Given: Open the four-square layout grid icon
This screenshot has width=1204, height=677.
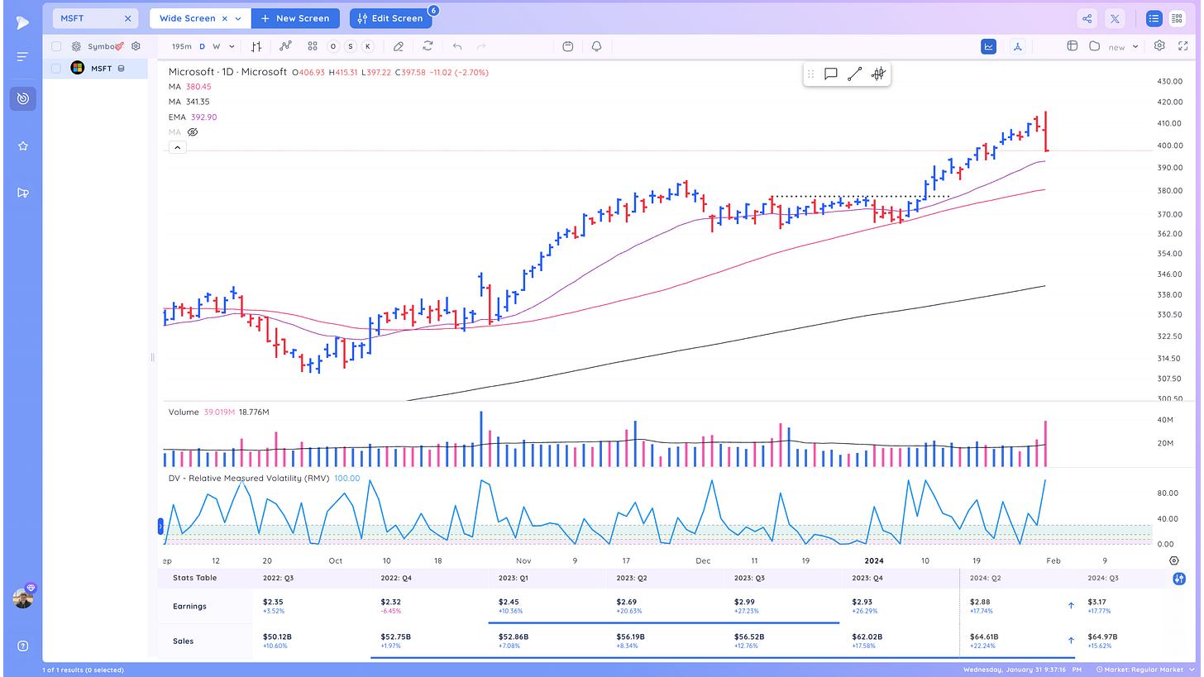Looking at the screenshot, I should (x=313, y=47).
